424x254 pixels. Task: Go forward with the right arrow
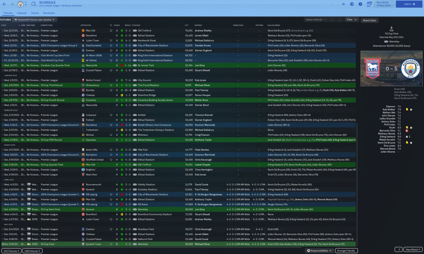[x=12, y=4]
